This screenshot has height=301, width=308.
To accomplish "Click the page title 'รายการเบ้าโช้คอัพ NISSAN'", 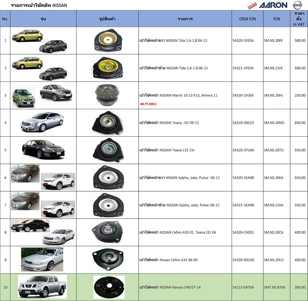I will 39,5.
